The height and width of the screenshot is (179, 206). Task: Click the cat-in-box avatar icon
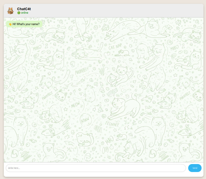pos(10,10)
